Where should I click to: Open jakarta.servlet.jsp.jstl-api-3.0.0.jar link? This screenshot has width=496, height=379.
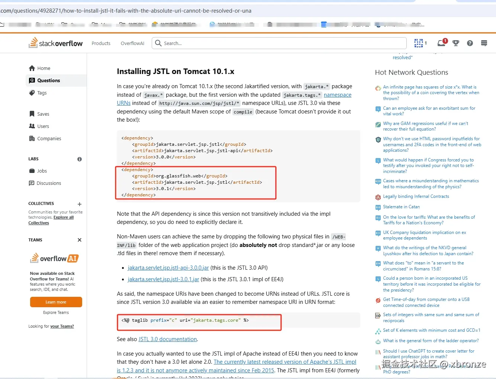point(168,268)
